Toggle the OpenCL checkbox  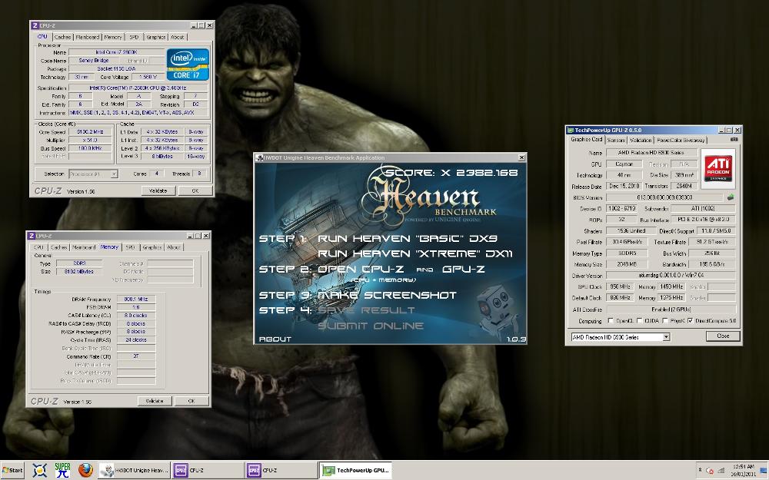coord(611,321)
